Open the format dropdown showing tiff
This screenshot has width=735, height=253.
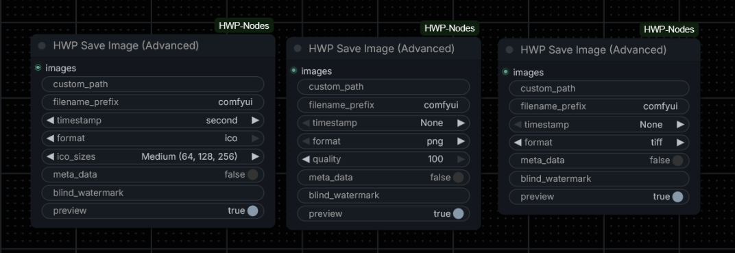coord(599,143)
